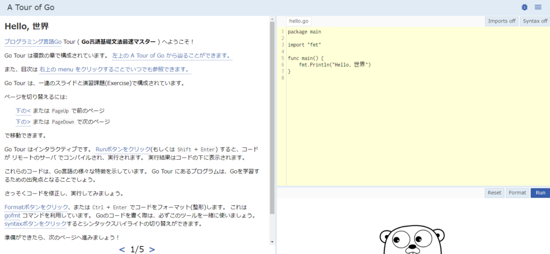Click the Hello, 世界 heading
Screen dimensions: 550x254
click(x=26, y=26)
